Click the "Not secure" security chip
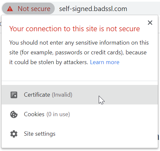 (28, 8)
